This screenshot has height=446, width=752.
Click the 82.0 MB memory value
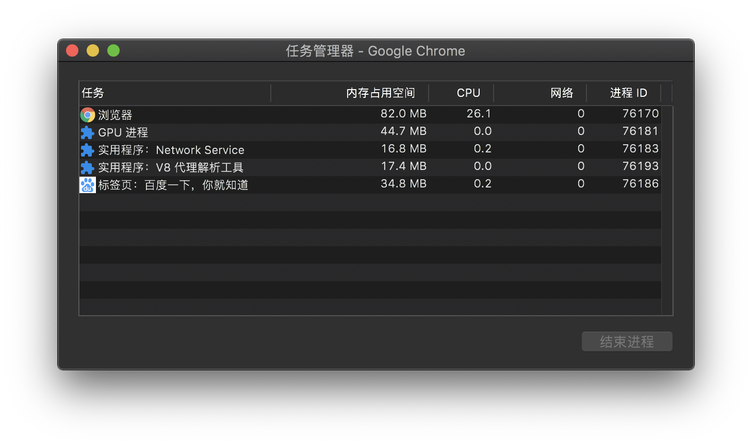click(x=403, y=114)
